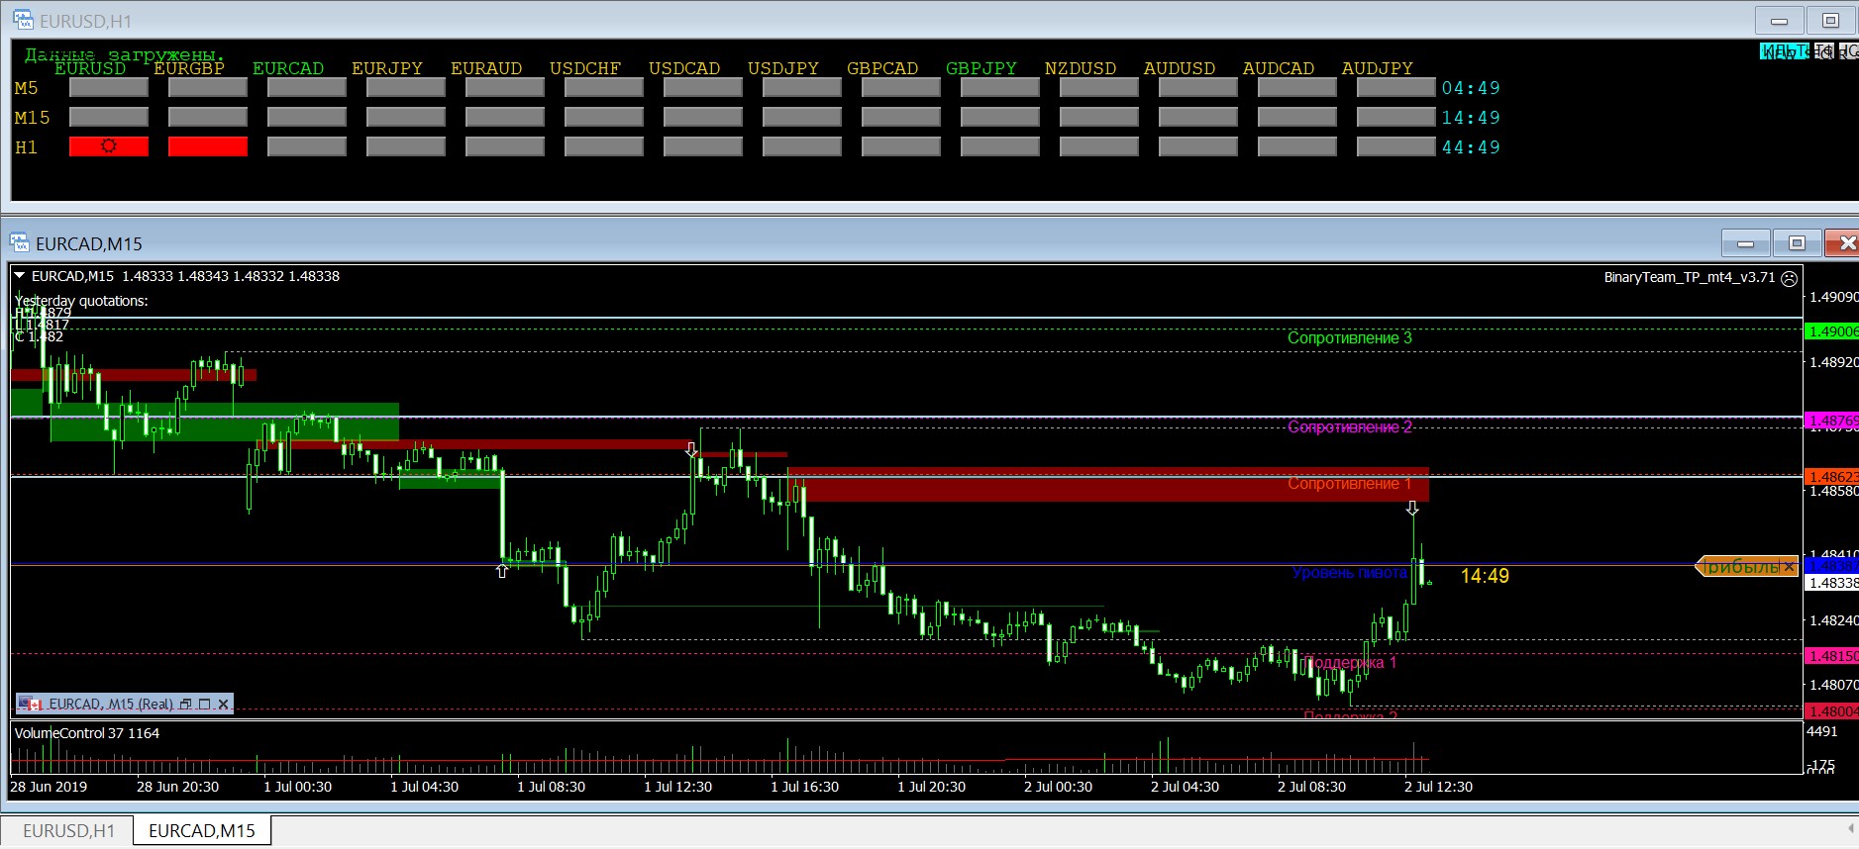1859x849 pixels.
Task: Click the AUDJPY pair heading in the signal panel
Action: 1378,68
